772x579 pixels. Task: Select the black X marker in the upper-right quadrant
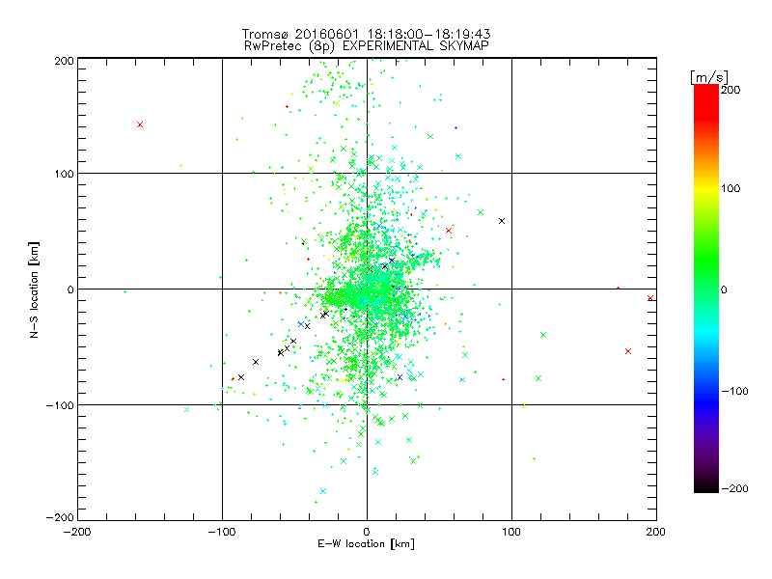click(x=502, y=221)
